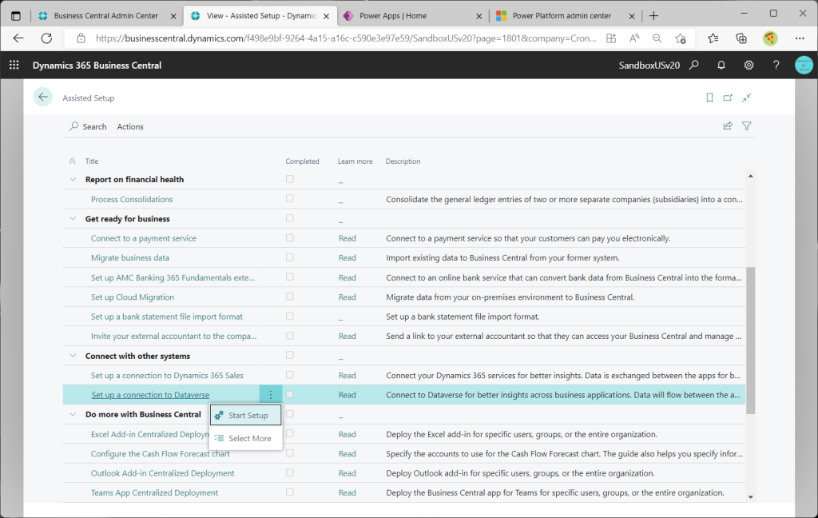The height and width of the screenshot is (518, 818).
Task: Toggle Completed checkbox for Migrate business data
Action: 289,257
